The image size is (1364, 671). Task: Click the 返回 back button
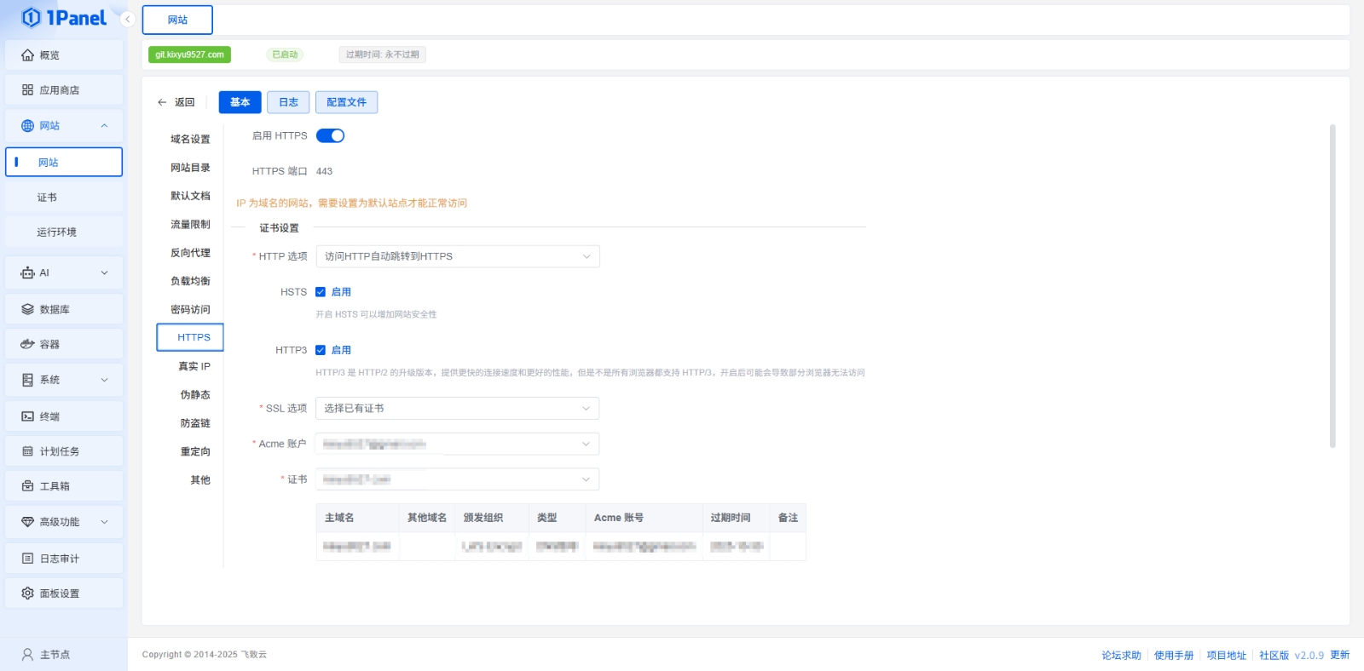click(x=176, y=102)
